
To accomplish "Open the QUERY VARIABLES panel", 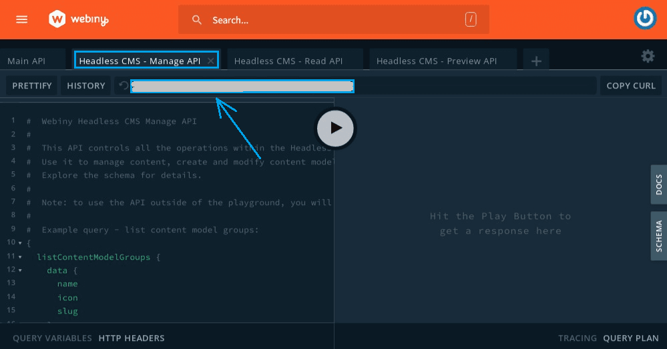I will pyautogui.click(x=52, y=338).
